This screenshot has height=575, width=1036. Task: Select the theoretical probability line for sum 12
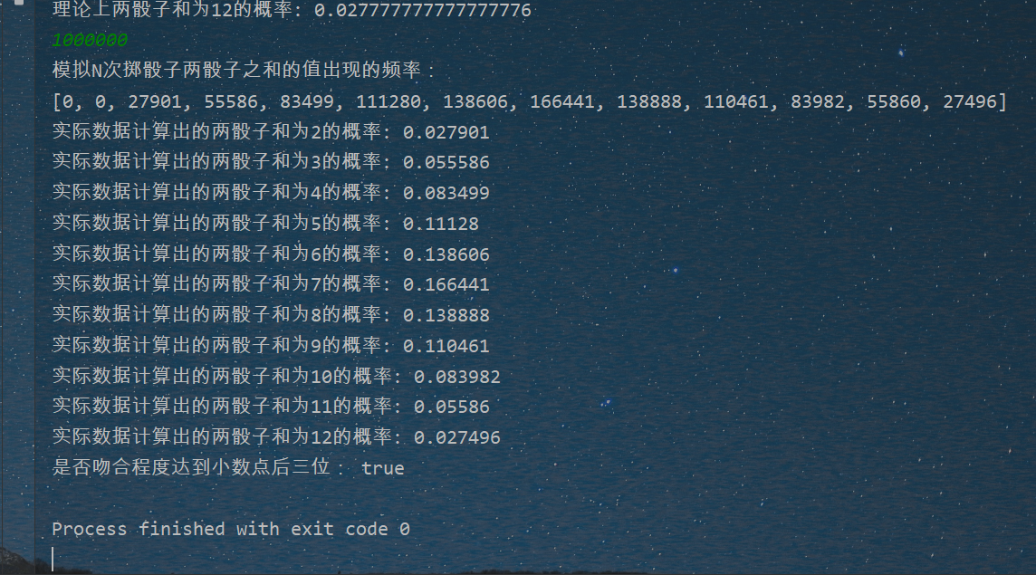(292, 10)
